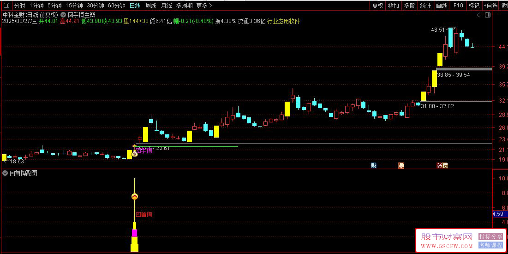Viewport: 508px width, 254px height.
Task: Click the yellow up-arrow signal in the sub chart
Action: (x=134, y=196)
